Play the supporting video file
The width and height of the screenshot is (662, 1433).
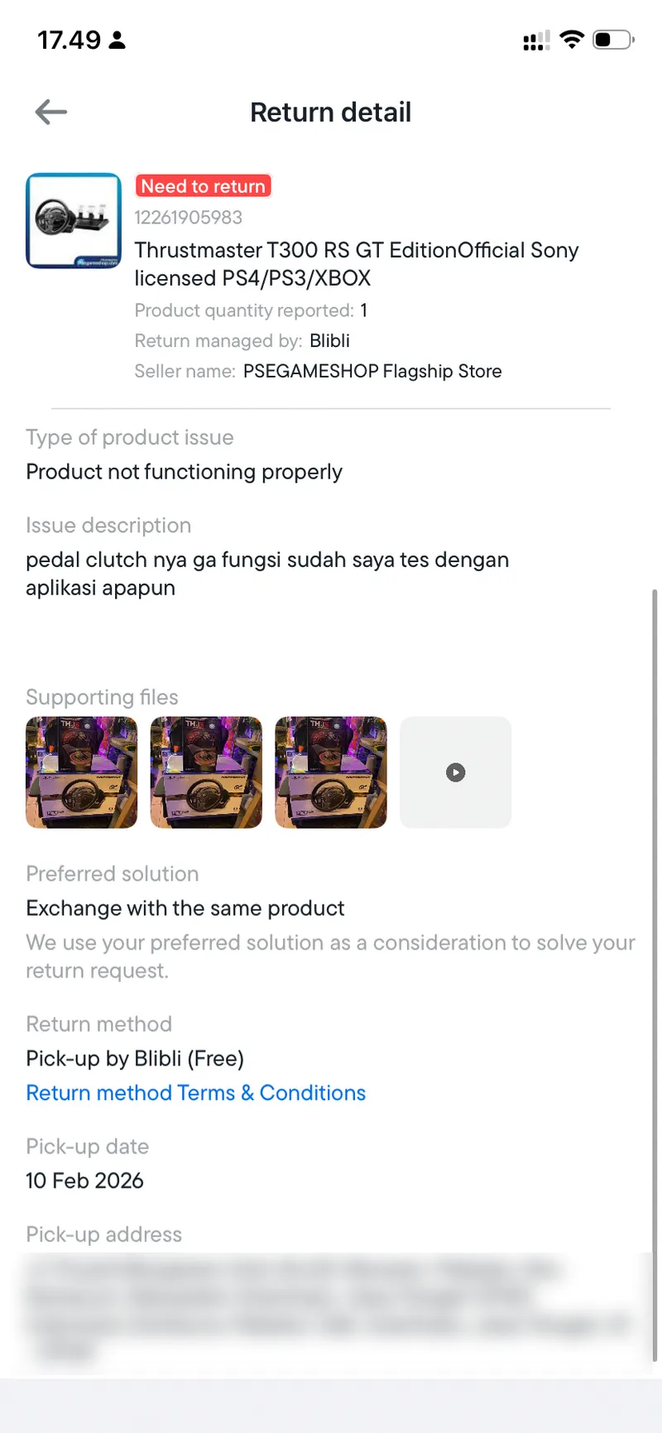click(455, 772)
